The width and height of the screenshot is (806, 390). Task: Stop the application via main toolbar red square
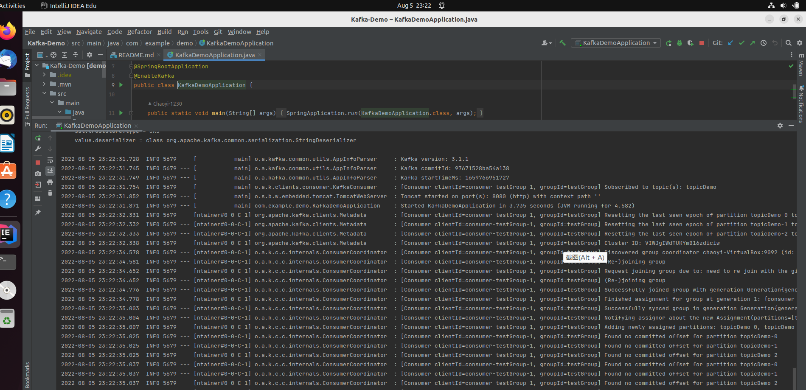click(702, 43)
